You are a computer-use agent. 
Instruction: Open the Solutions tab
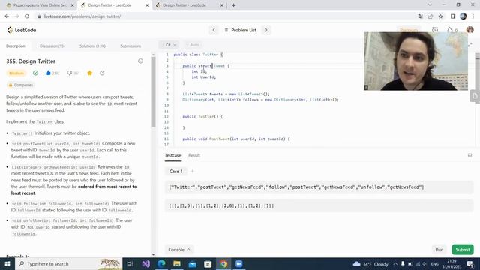coord(92,46)
